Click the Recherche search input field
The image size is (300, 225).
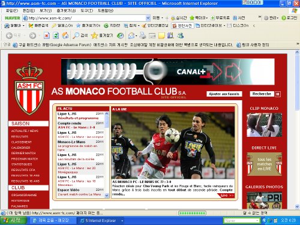coord(262,94)
